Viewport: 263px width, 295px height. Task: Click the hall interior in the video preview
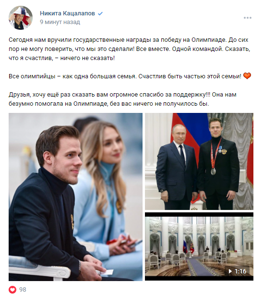[x=199, y=246]
